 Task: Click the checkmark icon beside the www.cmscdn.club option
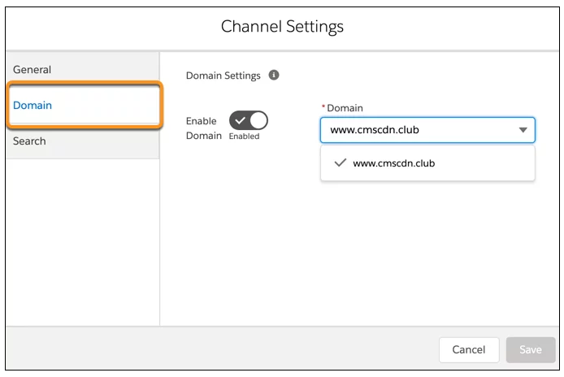340,163
